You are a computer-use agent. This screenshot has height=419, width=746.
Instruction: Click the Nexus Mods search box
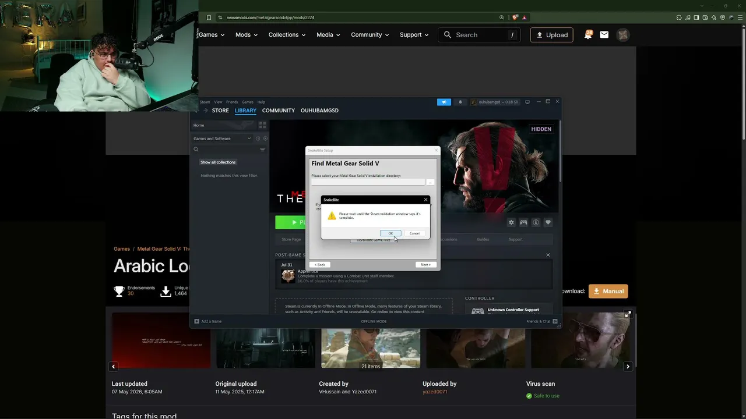point(479,35)
